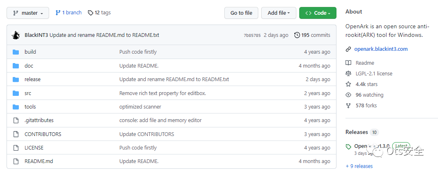Image resolution: width=438 pixels, height=170 pixels.
Task: Click the commits history clock icon
Action: click(x=297, y=35)
